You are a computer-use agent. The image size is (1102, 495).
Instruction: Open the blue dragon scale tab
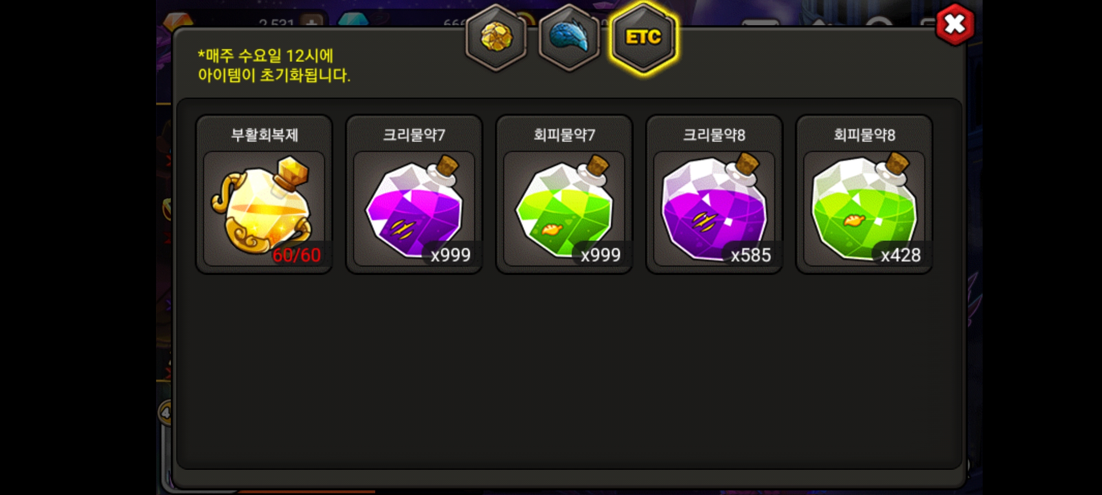(x=569, y=38)
